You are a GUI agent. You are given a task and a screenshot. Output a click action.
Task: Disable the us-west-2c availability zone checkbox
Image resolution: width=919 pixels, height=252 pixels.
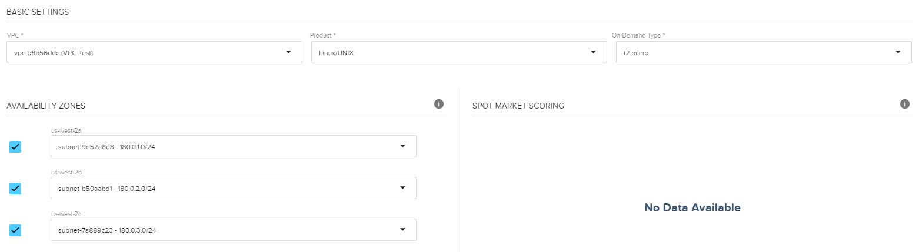15,230
